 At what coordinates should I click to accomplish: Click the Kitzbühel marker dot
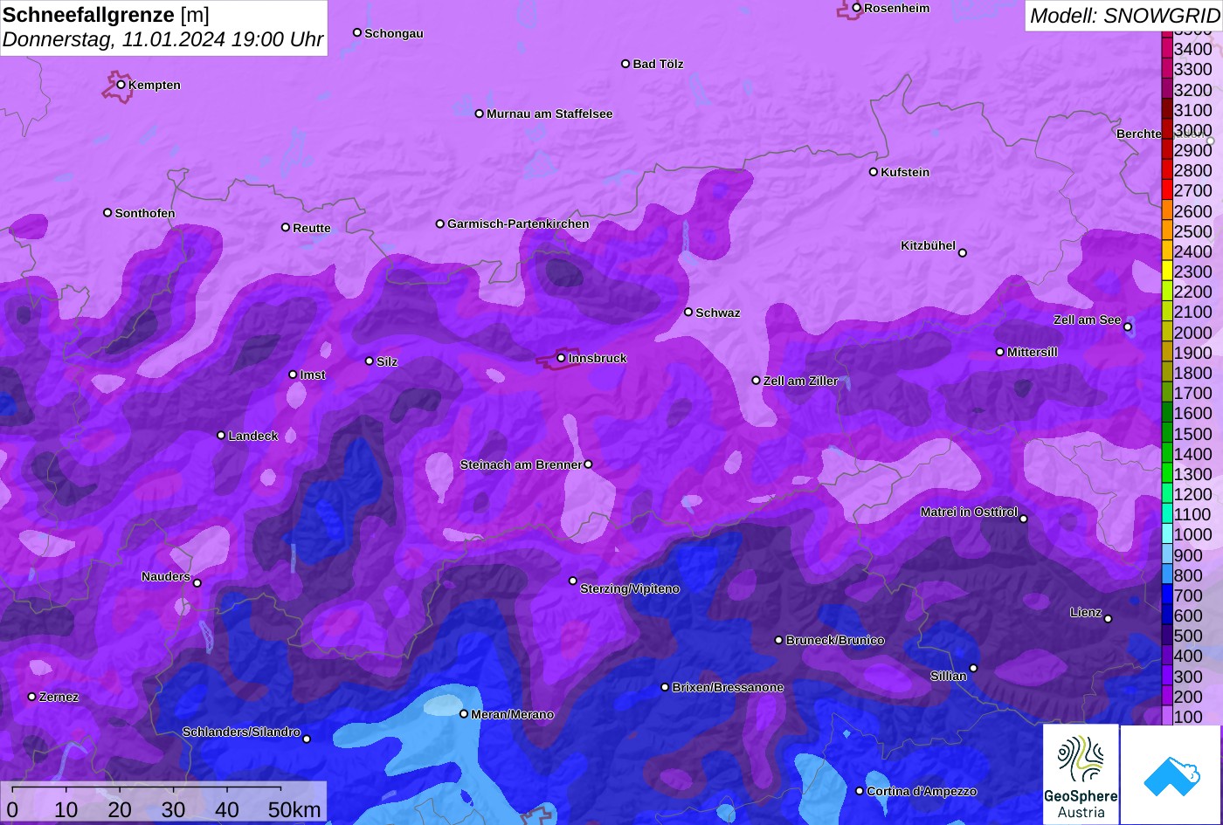click(x=963, y=253)
